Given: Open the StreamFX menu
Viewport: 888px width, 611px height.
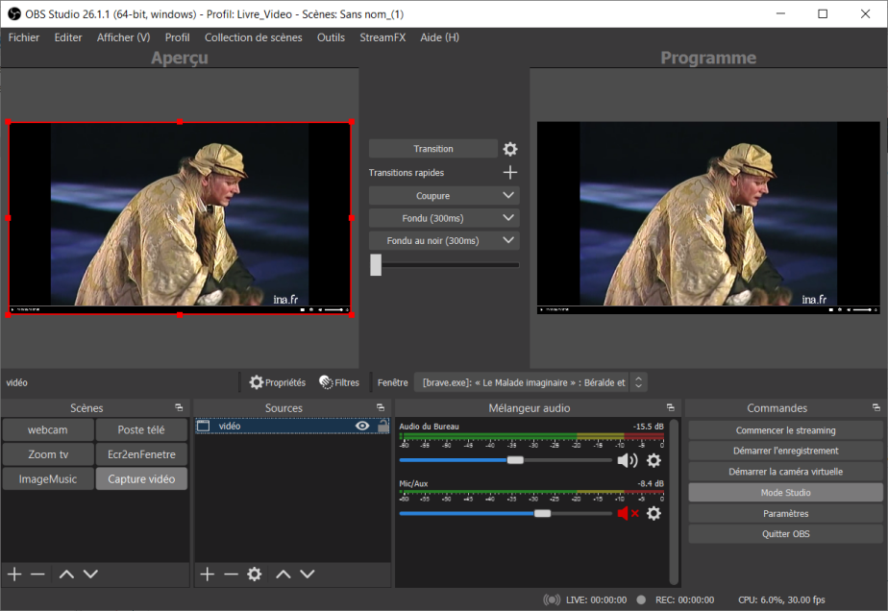Looking at the screenshot, I should tap(382, 37).
